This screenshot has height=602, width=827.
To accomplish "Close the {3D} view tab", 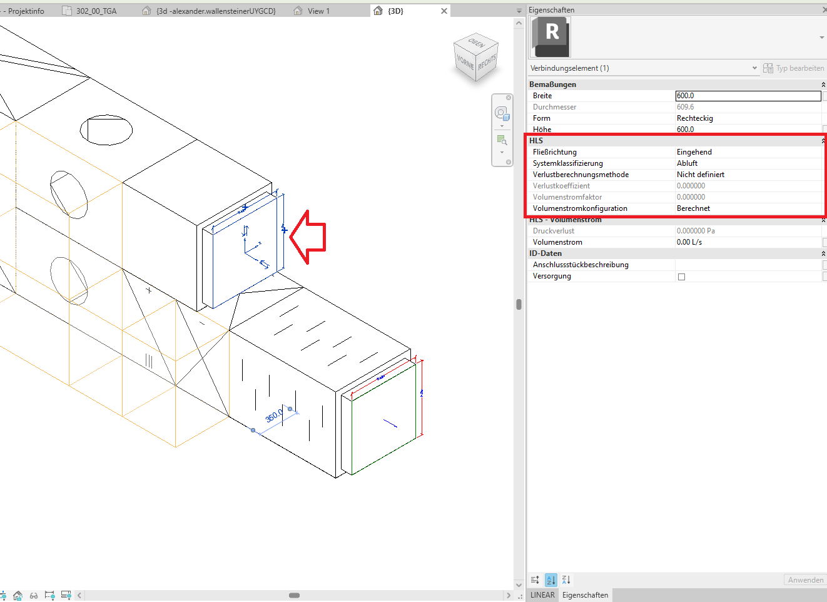I will click(444, 11).
